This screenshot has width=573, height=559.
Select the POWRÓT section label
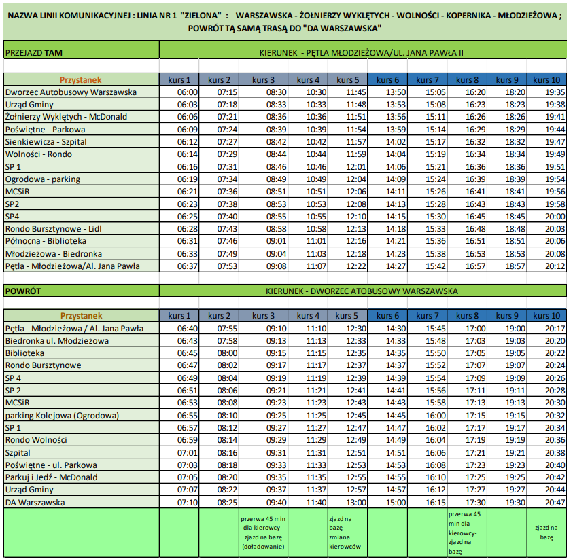[x=24, y=291]
